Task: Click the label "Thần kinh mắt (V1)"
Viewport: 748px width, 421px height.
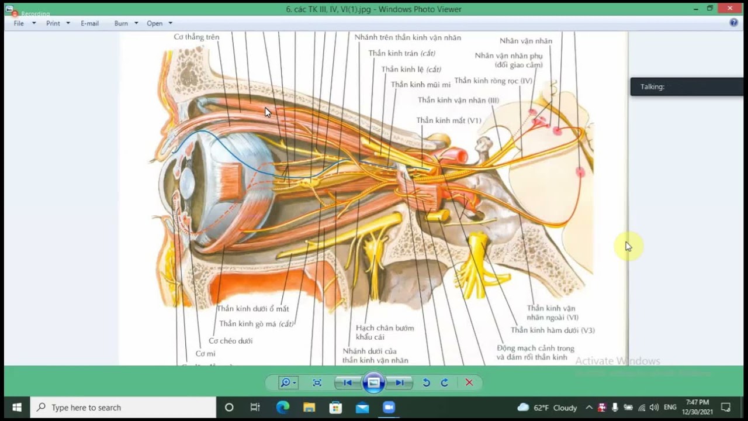Action: point(449,120)
